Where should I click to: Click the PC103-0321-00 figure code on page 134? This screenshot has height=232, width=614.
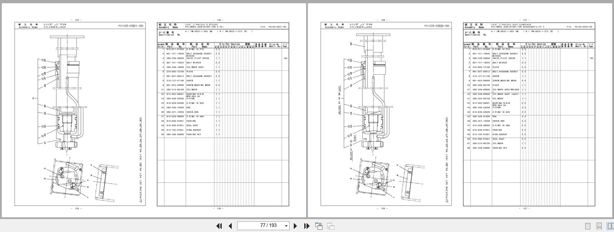[x=131, y=26]
